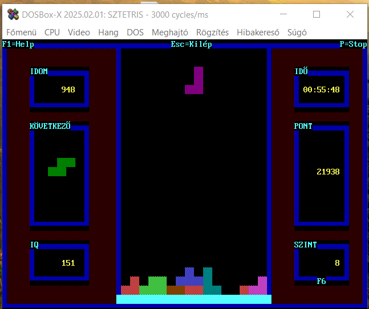Click the Esc=Kilép label
The width and height of the screenshot is (369, 309).
(191, 44)
